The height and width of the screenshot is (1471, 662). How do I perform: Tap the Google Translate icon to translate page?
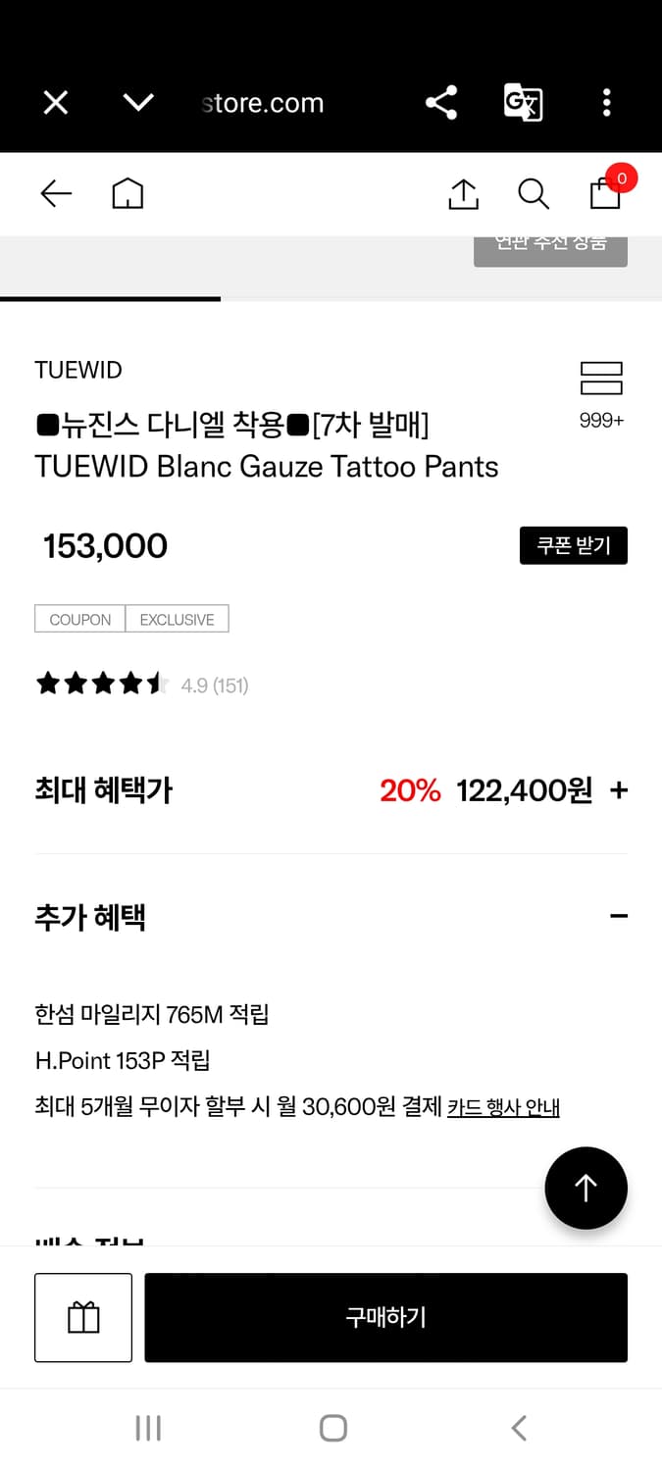[x=522, y=102]
